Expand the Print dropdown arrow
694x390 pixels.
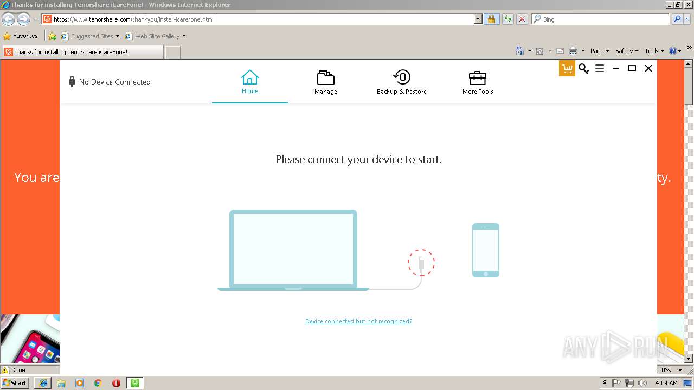[x=583, y=51]
